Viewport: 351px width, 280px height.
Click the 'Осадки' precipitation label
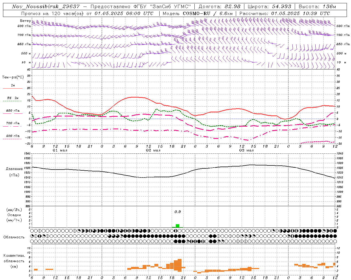pyautogui.click(x=14, y=215)
